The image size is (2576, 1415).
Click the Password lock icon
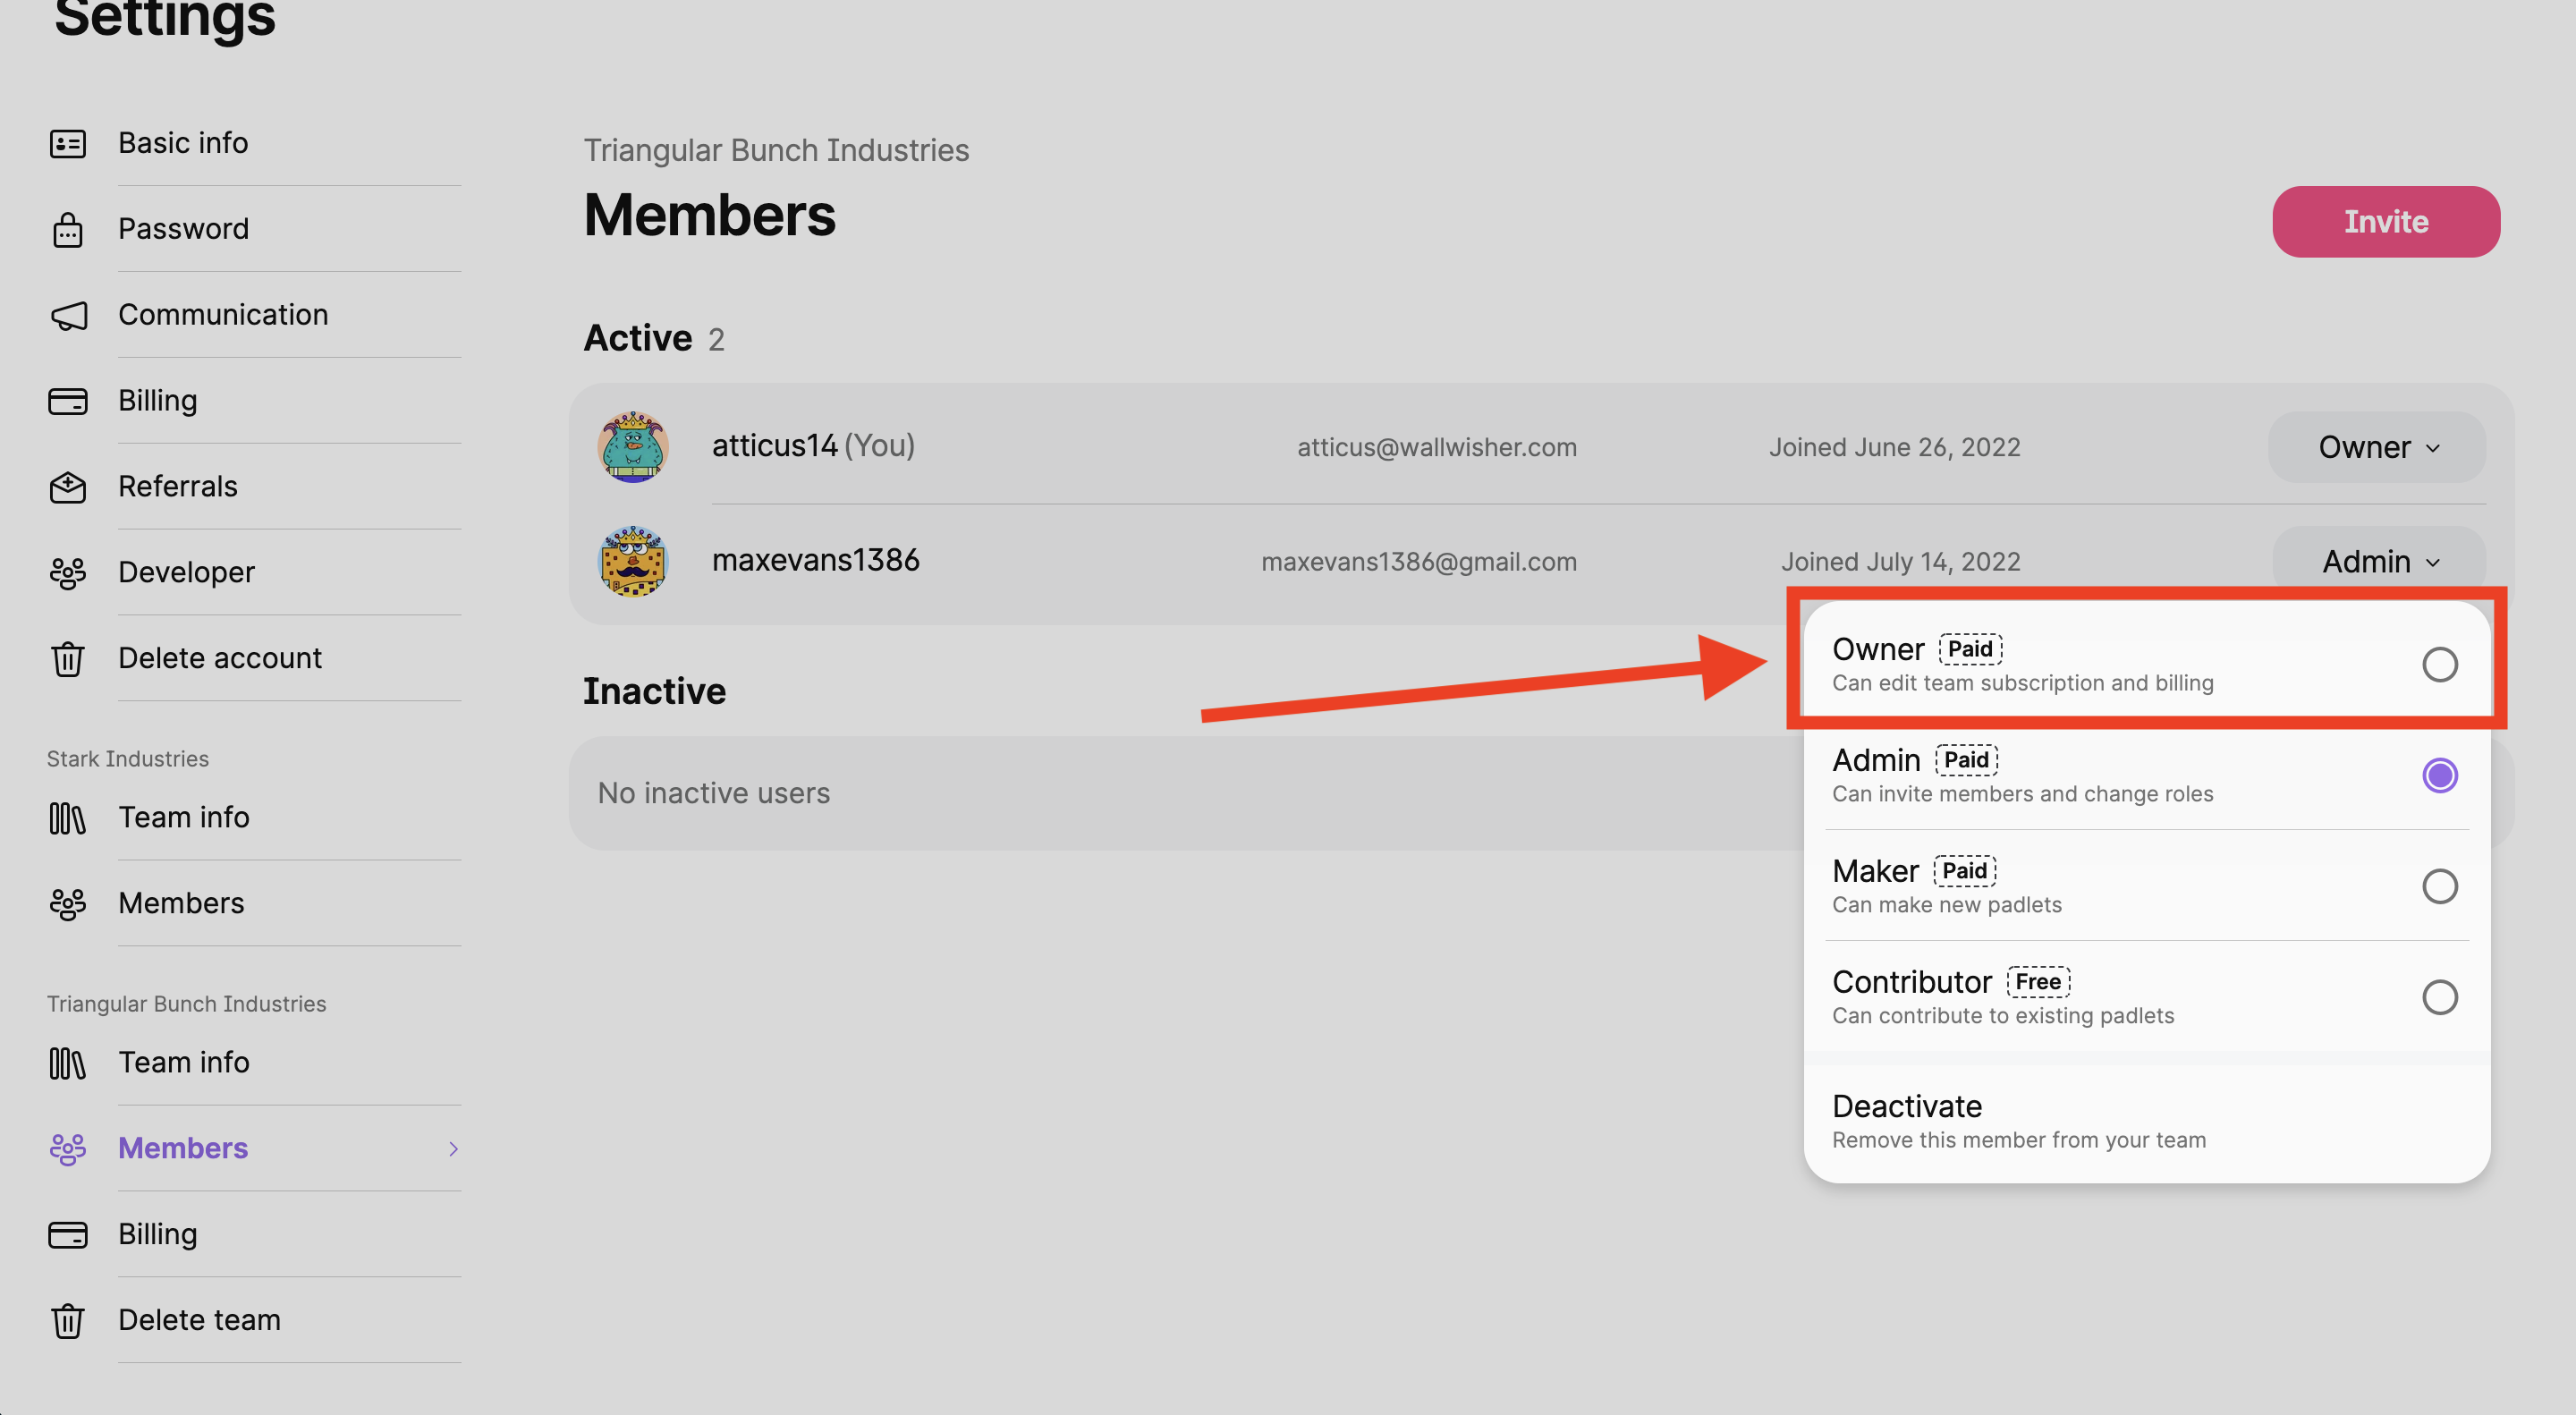(68, 230)
